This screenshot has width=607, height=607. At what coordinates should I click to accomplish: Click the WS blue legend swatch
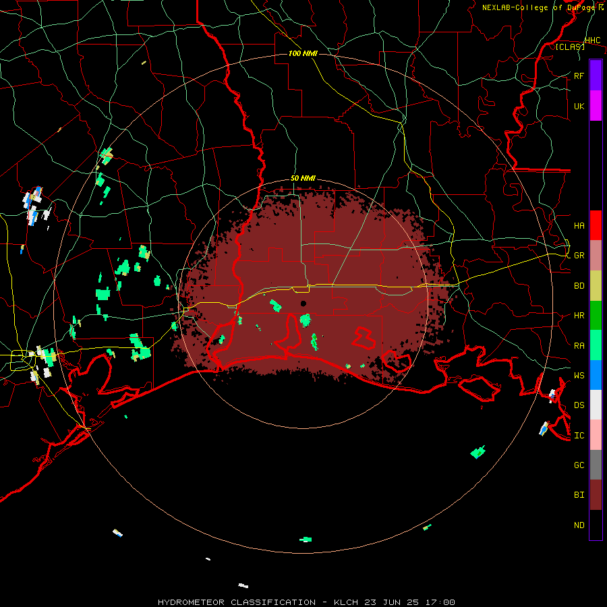click(596, 375)
